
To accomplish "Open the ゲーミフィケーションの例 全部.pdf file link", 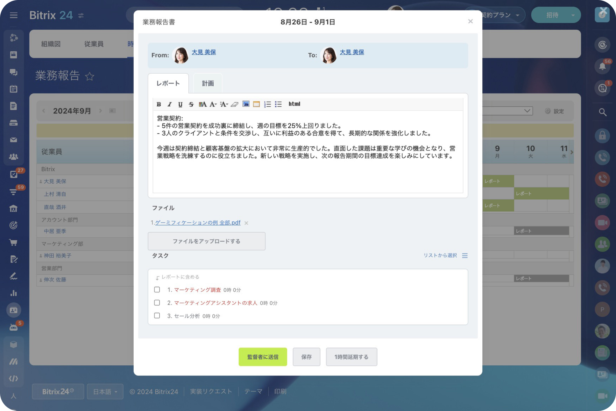I will point(198,223).
